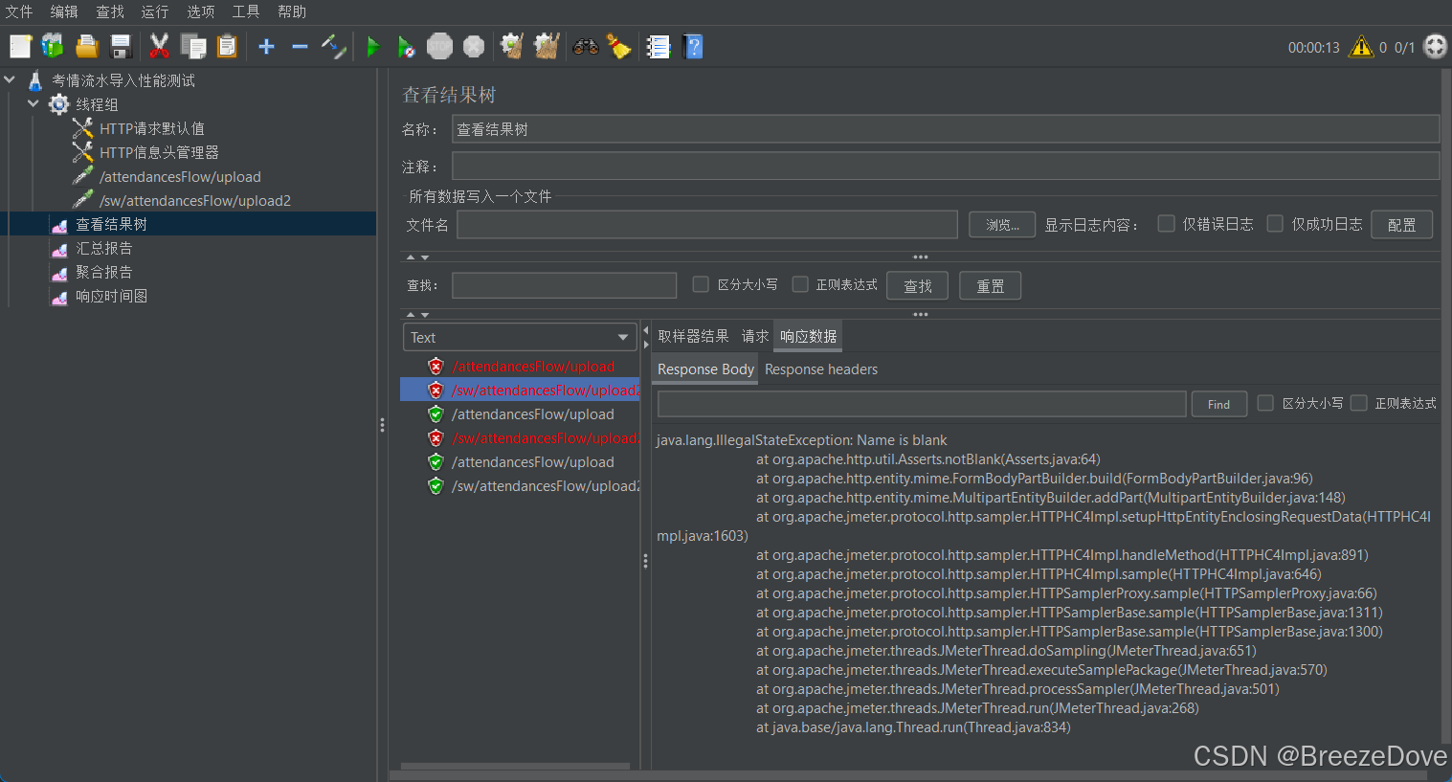Select /sw/attendancesFlow/upload2 sampler in test plan tree
This screenshot has width=1452, height=782.
pyautogui.click(x=195, y=200)
